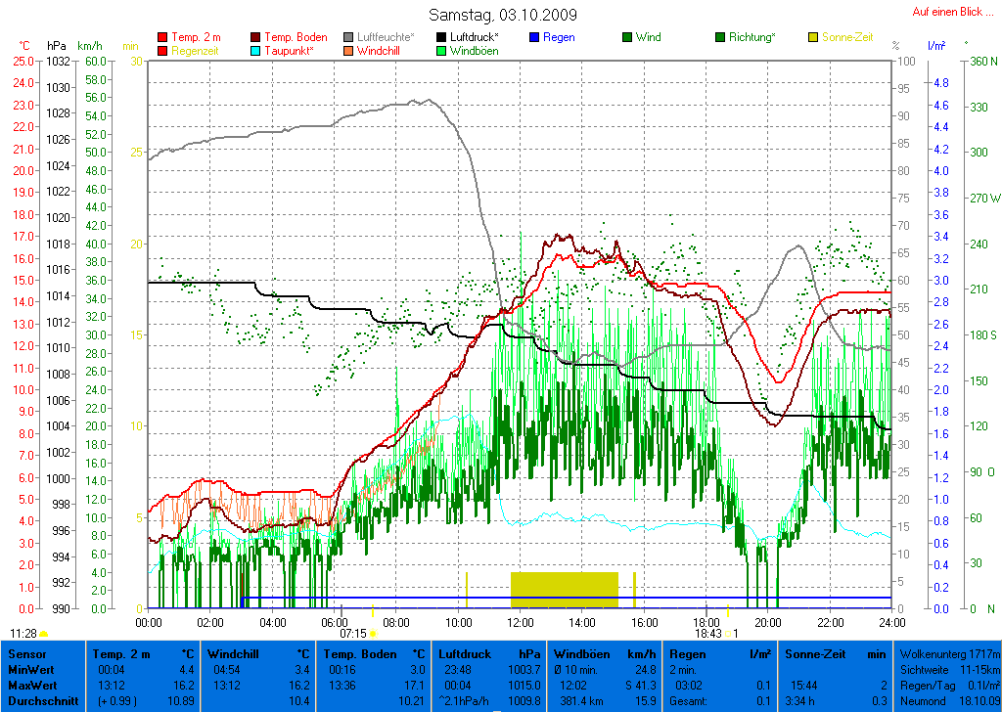
Task: Click the blue Regen legend square
Action: (x=534, y=37)
